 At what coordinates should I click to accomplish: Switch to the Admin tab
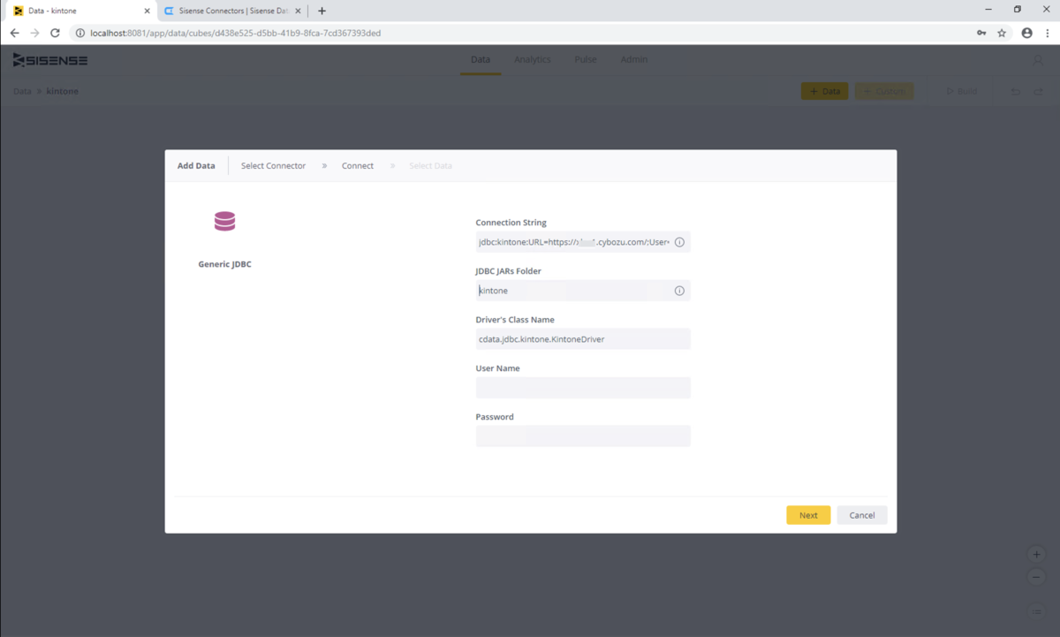634,60
